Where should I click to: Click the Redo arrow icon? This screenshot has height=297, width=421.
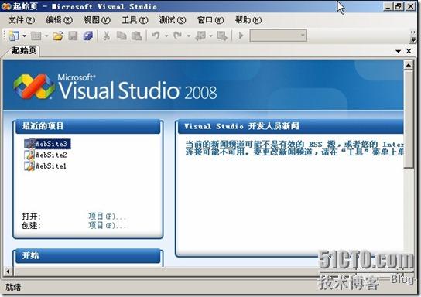click(178, 36)
